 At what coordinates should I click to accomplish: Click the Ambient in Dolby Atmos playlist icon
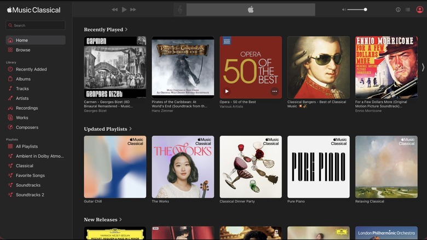[10, 156]
